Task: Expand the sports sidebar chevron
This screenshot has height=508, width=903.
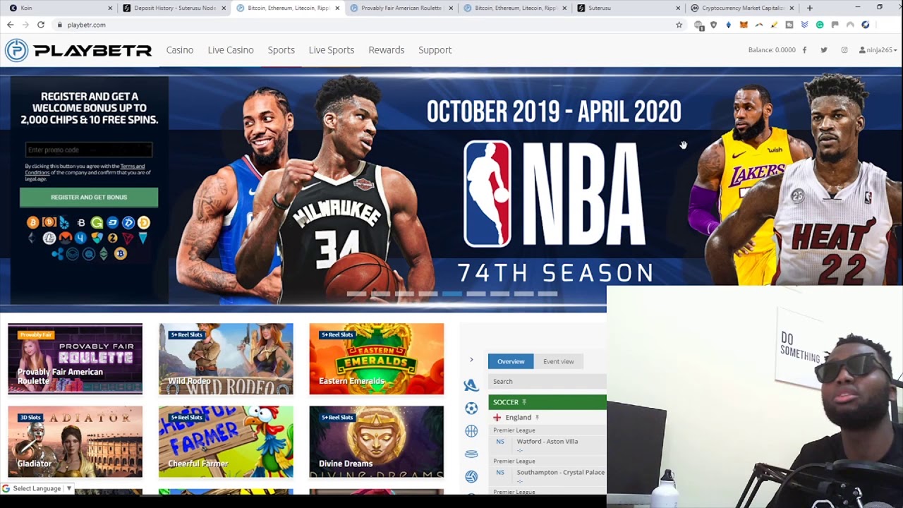Action: [471, 360]
